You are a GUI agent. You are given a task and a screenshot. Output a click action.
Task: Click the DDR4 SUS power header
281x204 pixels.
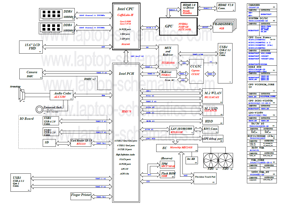point(262,69)
